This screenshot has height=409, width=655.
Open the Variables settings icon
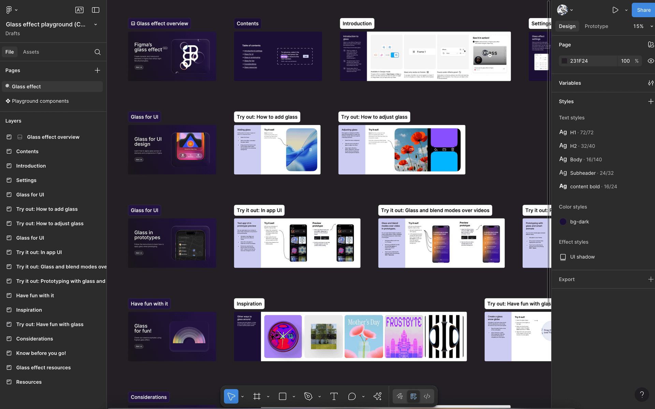pyautogui.click(x=651, y=83)
